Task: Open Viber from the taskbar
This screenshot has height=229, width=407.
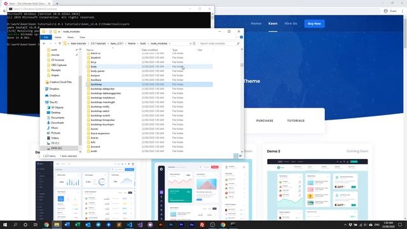Action: [x=150, y=225]
